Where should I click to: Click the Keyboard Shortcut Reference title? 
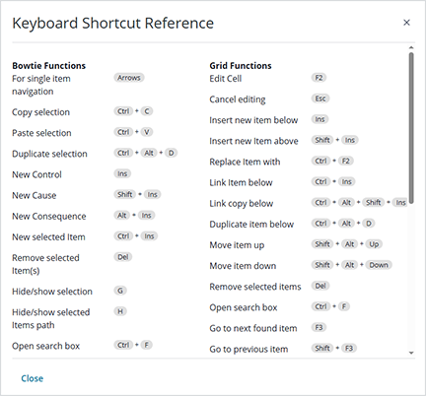113,24
